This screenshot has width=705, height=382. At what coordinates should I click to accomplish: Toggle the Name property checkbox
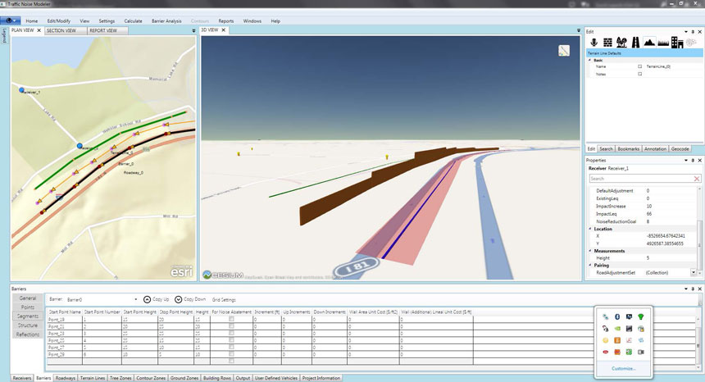(x=639, y=66)
